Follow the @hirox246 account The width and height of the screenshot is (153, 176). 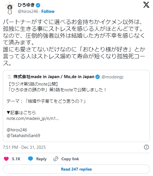point(48,11)
